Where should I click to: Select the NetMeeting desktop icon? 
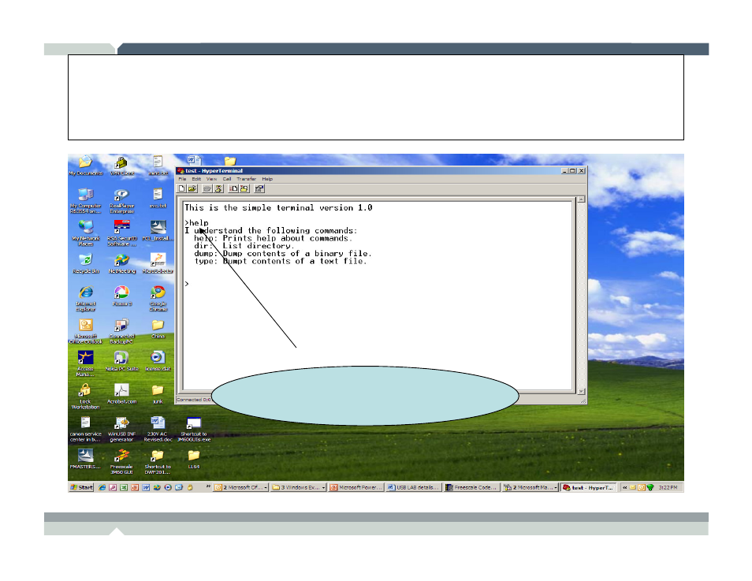tap(122, 263)
